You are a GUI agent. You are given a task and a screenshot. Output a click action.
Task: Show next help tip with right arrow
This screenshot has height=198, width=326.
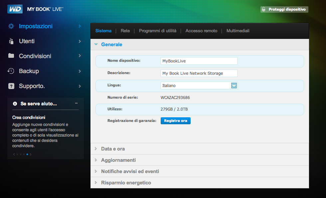click(31, 154)
